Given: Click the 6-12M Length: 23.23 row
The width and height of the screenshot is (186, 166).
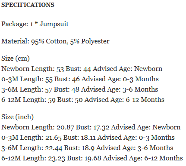Looking at the screenshot, I should tap(92, 158).
